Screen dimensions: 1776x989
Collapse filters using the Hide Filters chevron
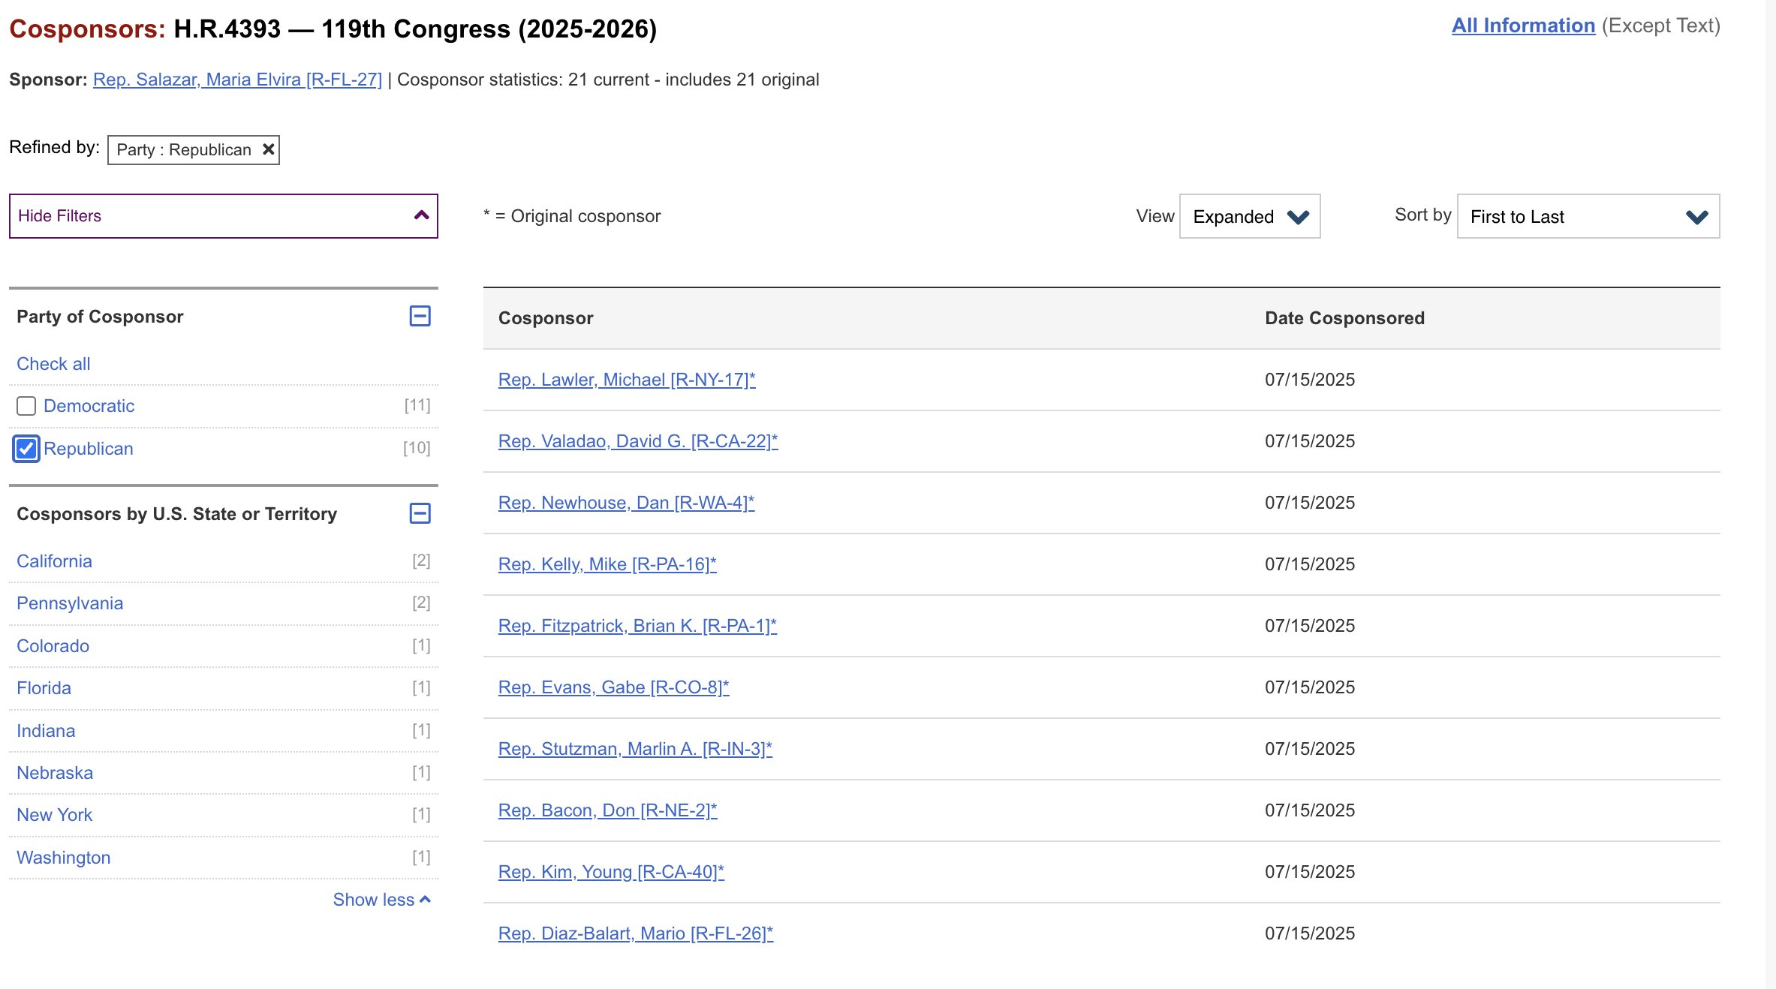click(x=422, y=215)
